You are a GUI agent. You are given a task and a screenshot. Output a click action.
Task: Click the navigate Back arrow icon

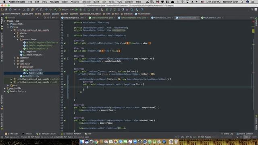click(46, 10)
